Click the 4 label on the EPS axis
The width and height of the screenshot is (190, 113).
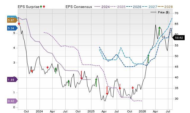click(x=14, y=48)
